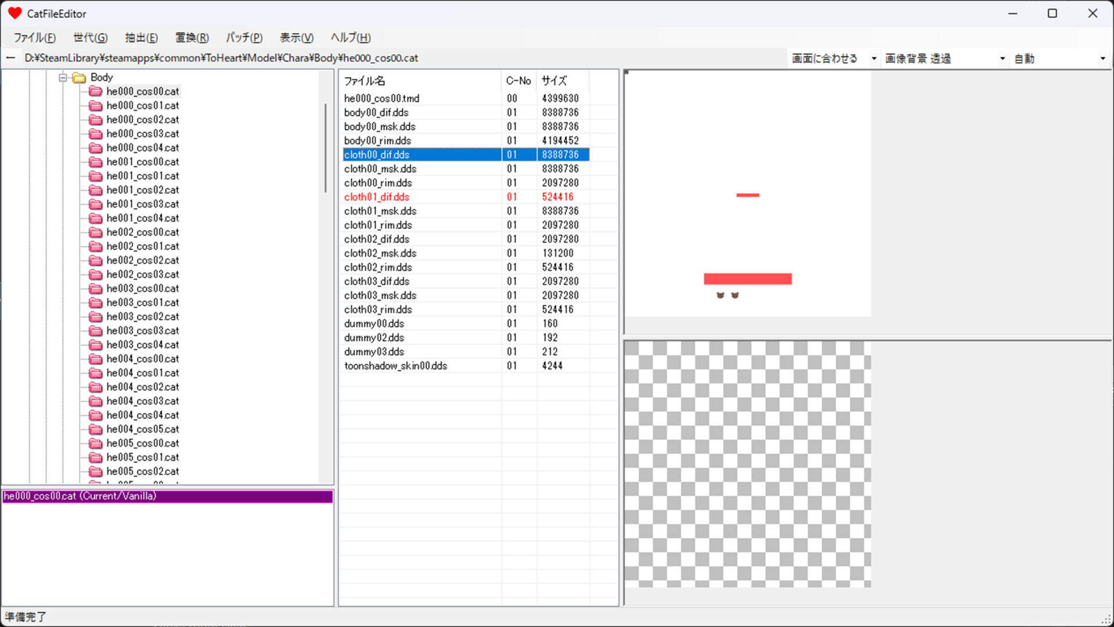1114x627 pixels.
Task: Click the folder icon for he005_cos02.cat
Action: [x=96, y=472]
